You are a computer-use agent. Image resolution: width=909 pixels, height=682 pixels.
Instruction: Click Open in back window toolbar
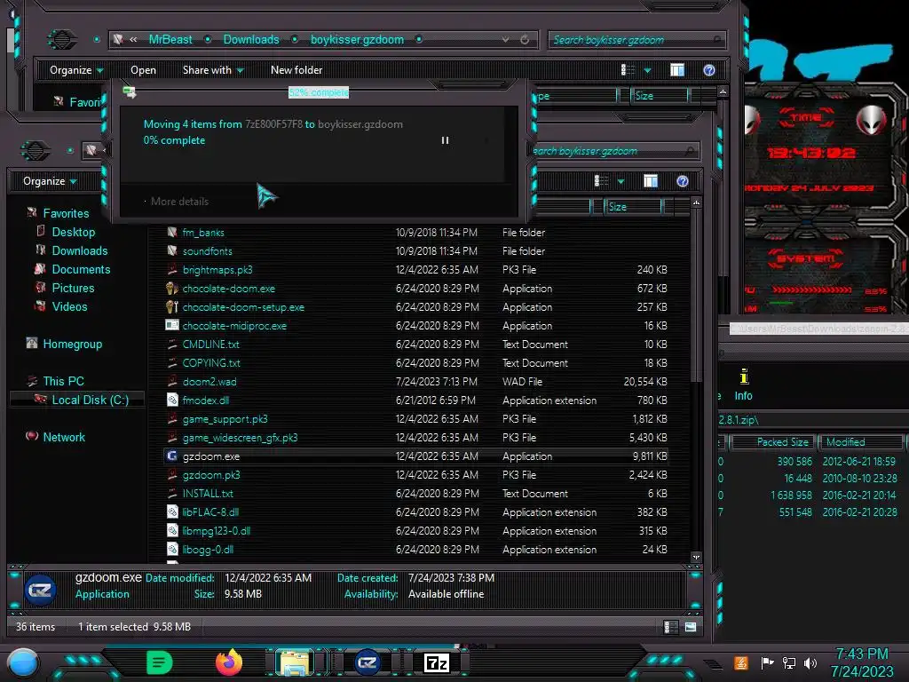coord(143,70)
